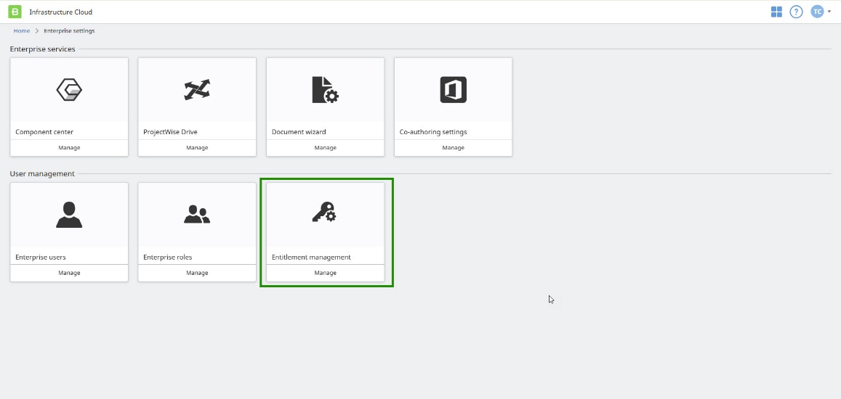Click the Enterprise roles people icon

pos(197,214)
